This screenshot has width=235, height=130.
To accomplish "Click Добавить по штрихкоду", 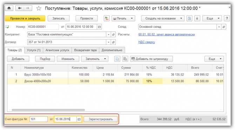I will pyautogui.click(x=152, y=59).
